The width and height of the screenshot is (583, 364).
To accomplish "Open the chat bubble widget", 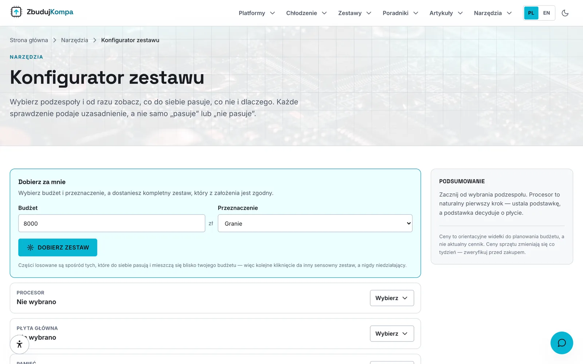I will coord(562,343).
